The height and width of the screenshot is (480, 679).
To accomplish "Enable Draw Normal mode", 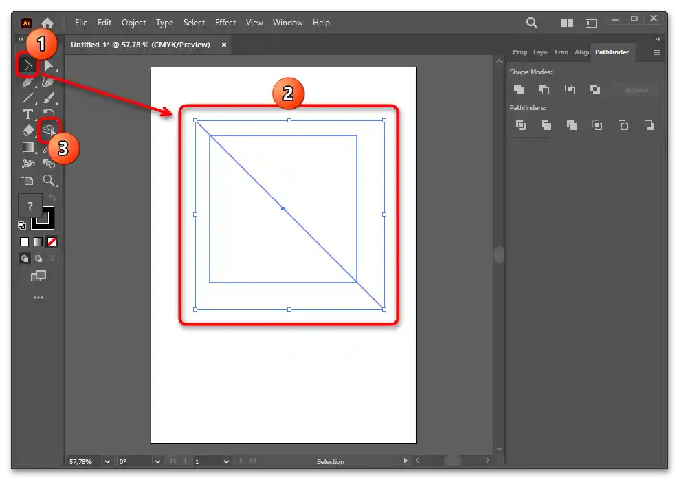I will click(x=25, y=259).
